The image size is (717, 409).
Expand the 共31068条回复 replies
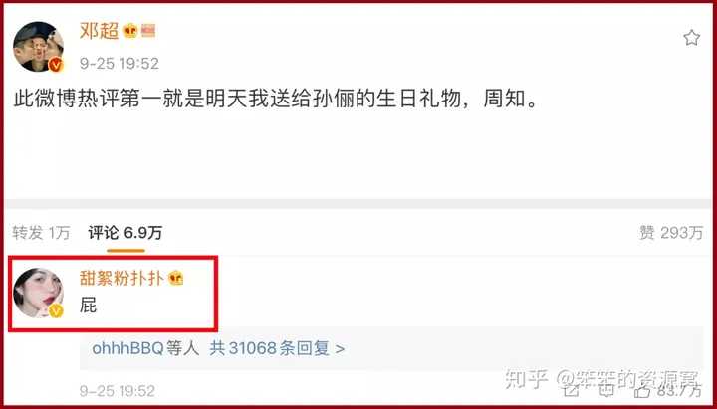pos(277,348)
